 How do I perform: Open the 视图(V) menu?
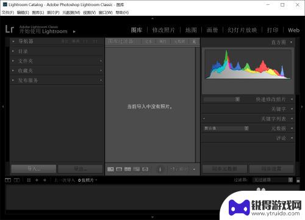pos(90,13)
